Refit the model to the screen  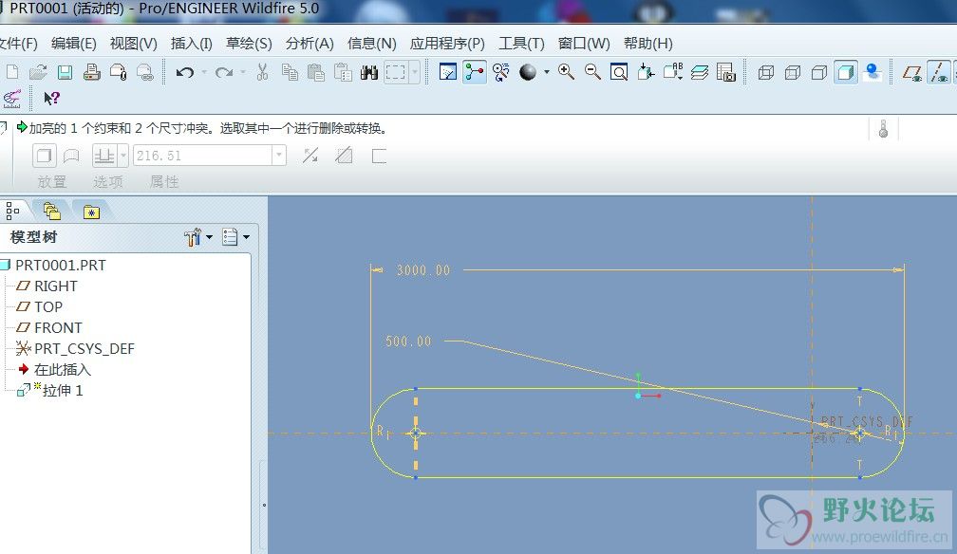(619, 72)
